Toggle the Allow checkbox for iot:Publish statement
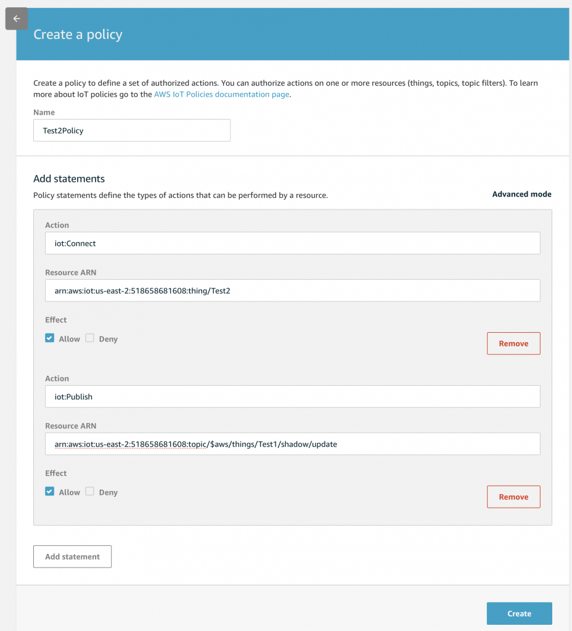This screenshot has height=631, width=572. [49, 491]
